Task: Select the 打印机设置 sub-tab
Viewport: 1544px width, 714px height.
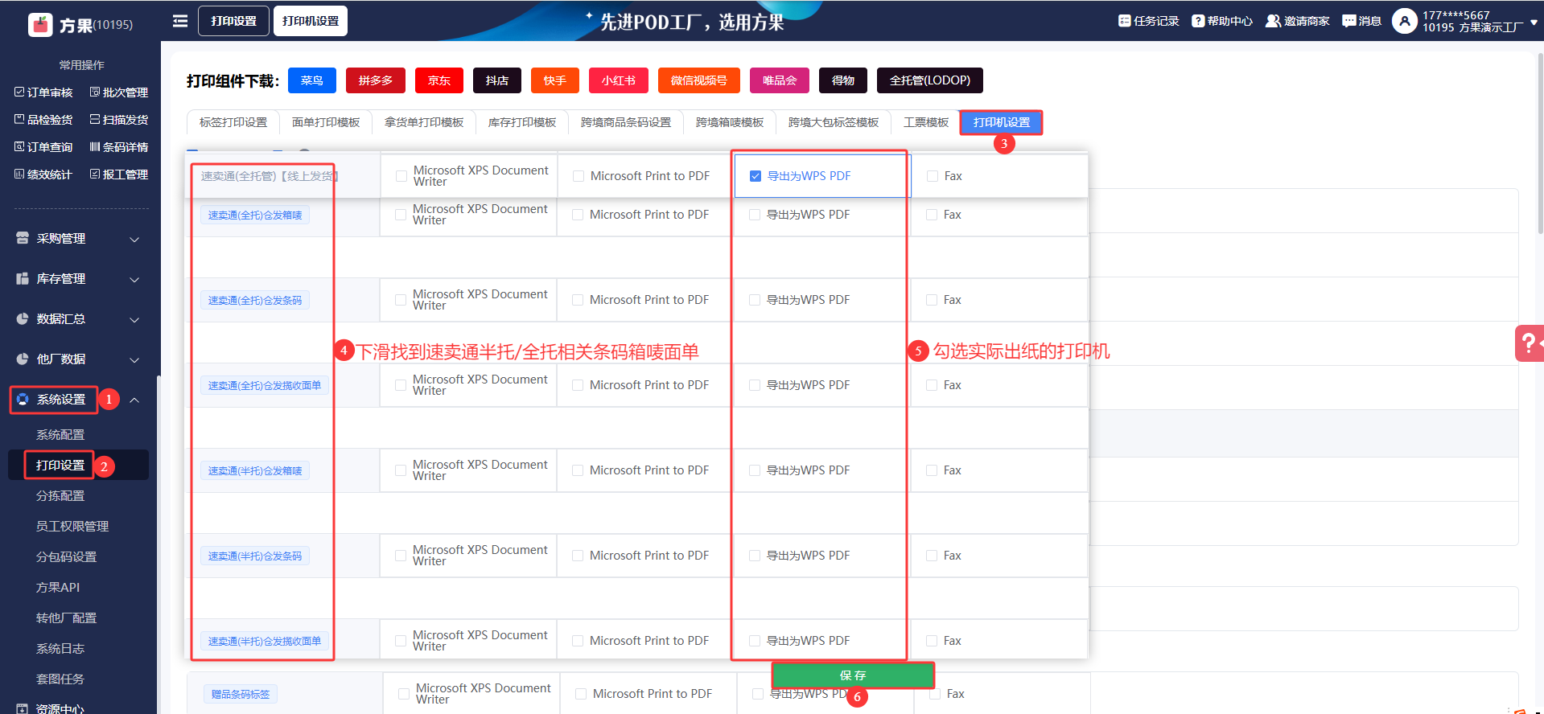Action: click(1002, 122)
